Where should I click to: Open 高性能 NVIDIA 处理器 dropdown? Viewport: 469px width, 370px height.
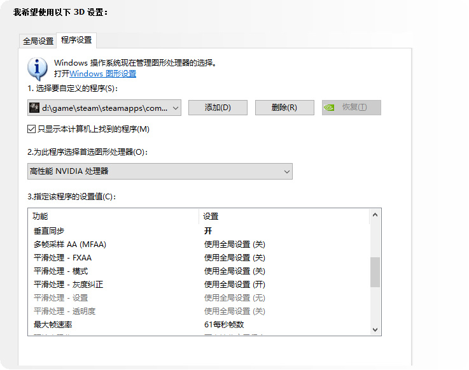pyautogui.click(x=160, y=171)
